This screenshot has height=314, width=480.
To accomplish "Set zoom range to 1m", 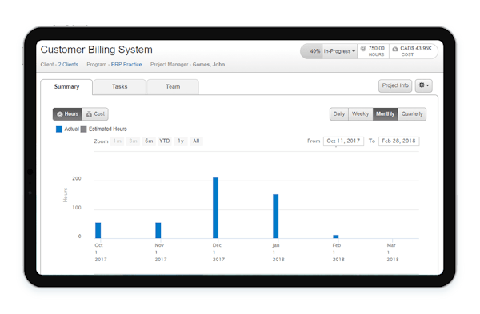I will point(118,141).
